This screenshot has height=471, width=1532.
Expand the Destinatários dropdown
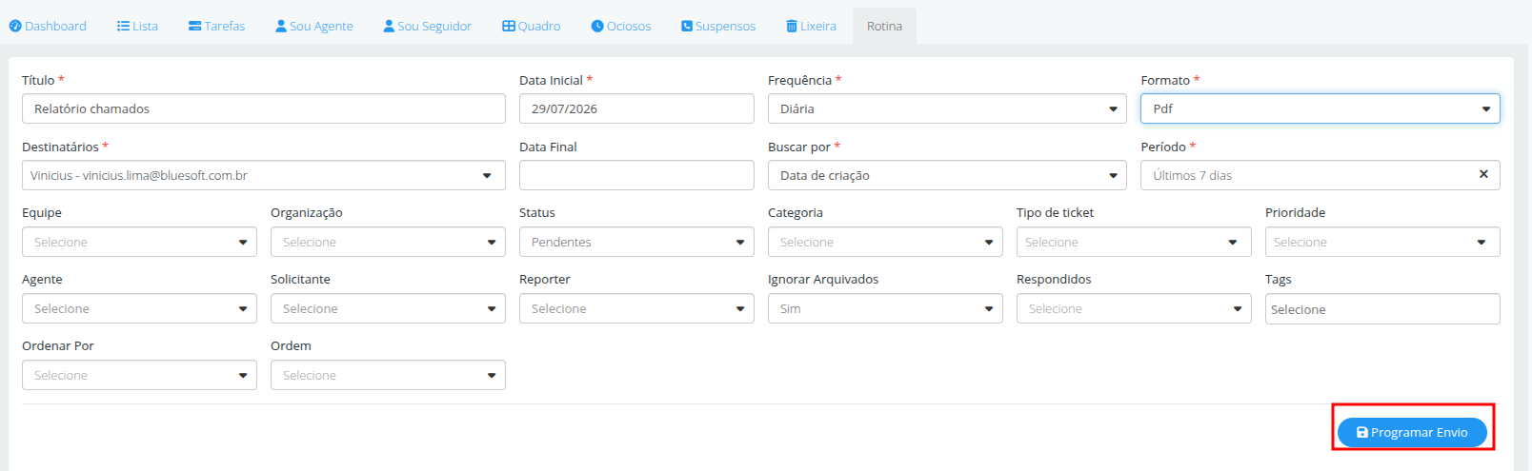coord(264,175)
